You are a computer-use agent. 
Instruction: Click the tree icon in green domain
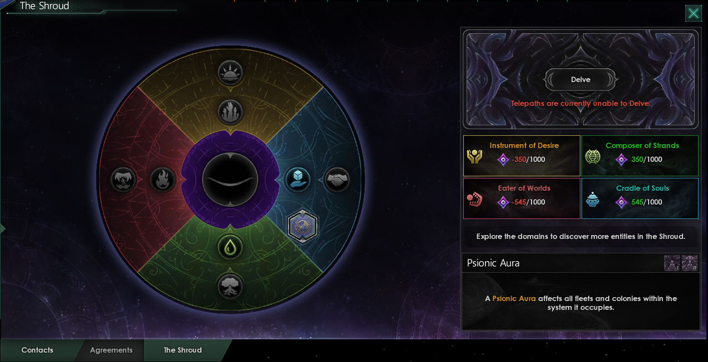tap(230, 285)
